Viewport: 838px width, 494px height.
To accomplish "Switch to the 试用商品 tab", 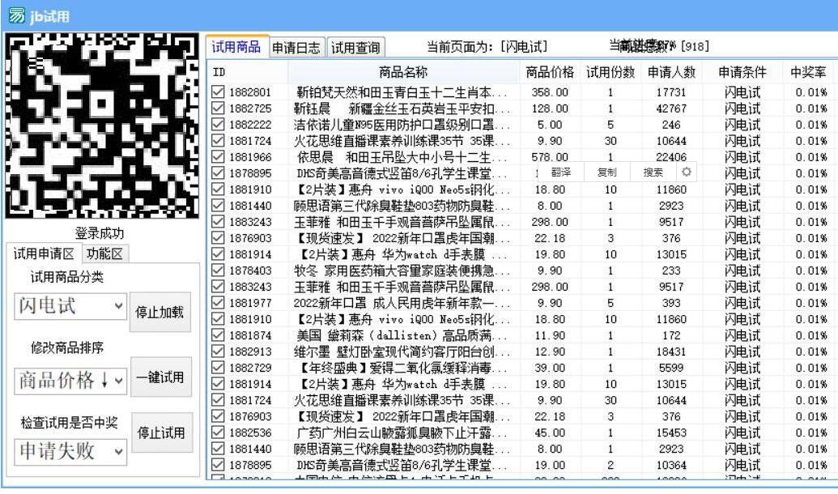I will [236, 46].
